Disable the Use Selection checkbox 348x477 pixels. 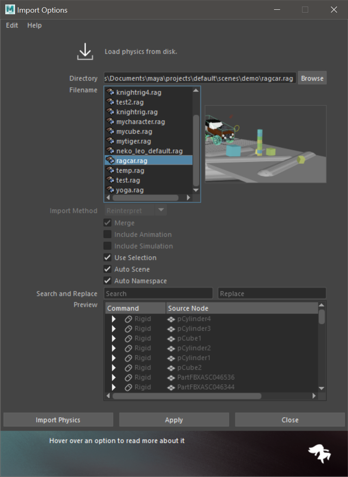(x=107, y=257)
